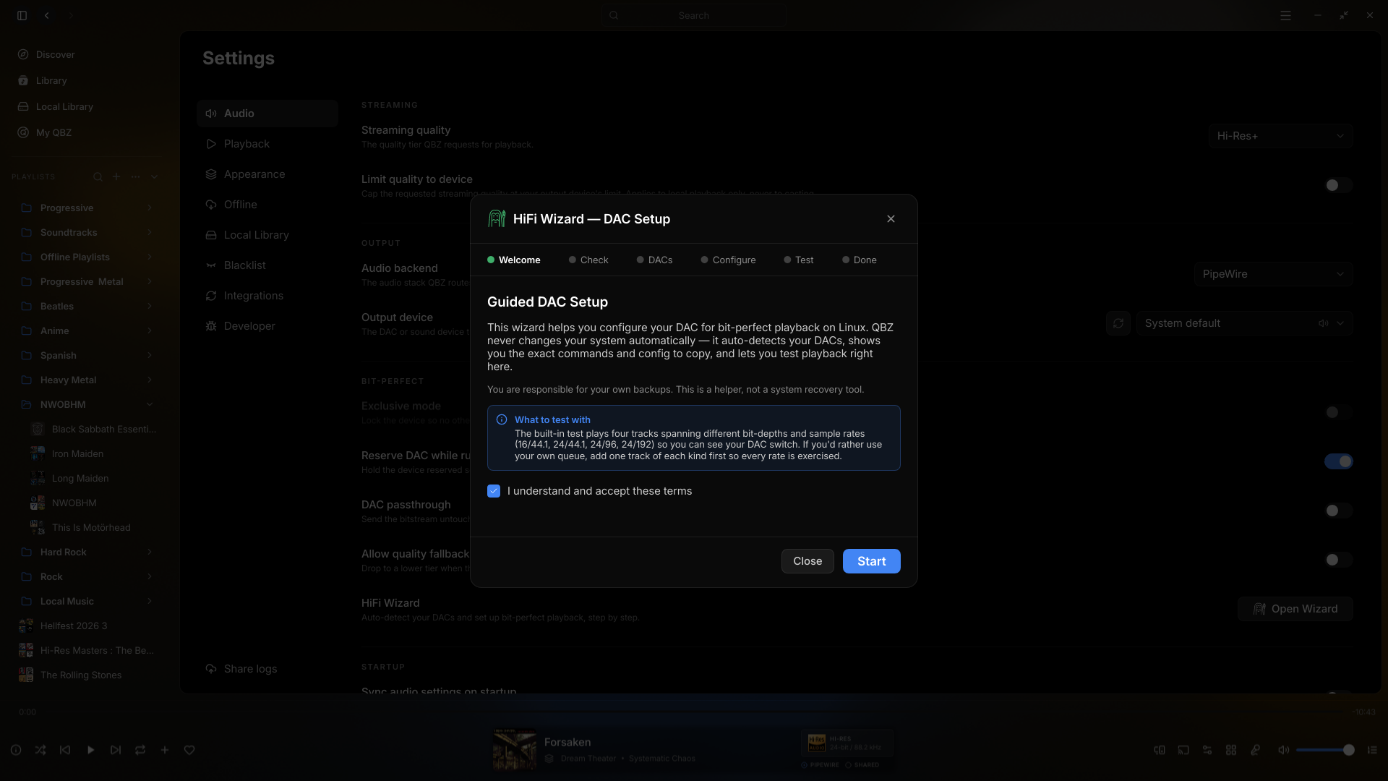
Task: Toggle shuffle in the playback bar
Action: (40, 750)
